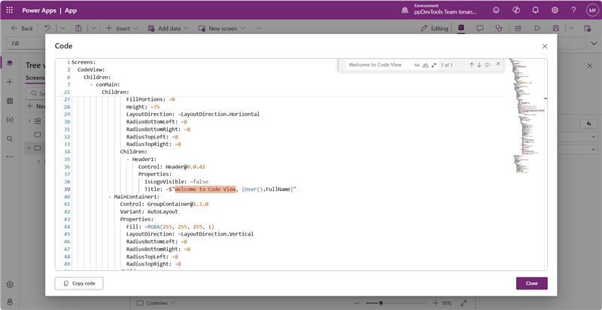Image resolution: width=602 pixels, height=310 pixels.
Task: Click the Paste icon in the command bar
Action: [x=78, y=29]
